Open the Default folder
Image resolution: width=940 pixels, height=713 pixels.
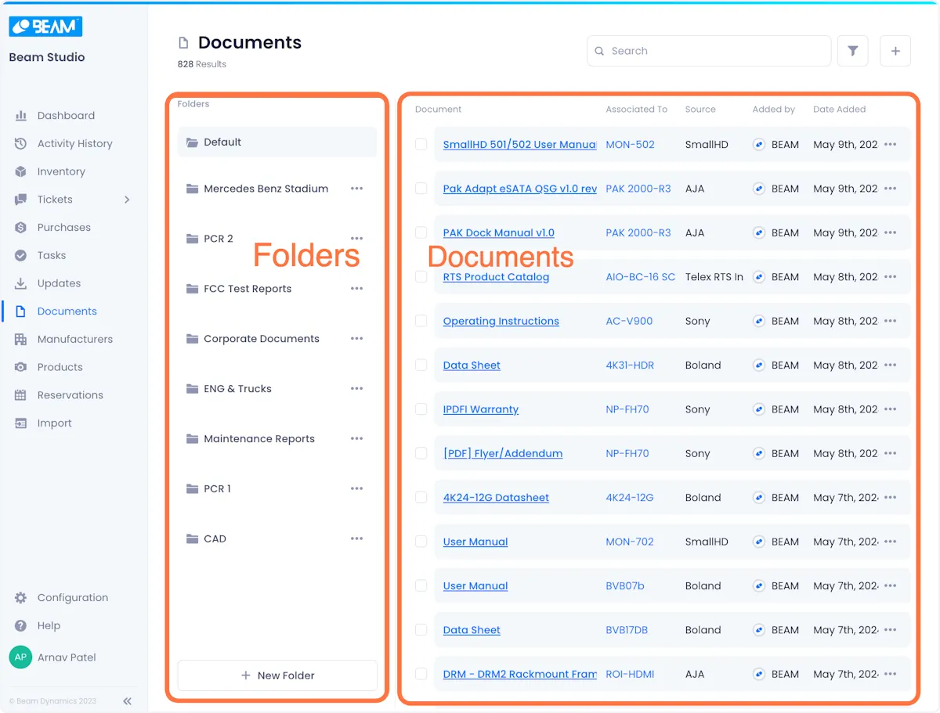277,142
